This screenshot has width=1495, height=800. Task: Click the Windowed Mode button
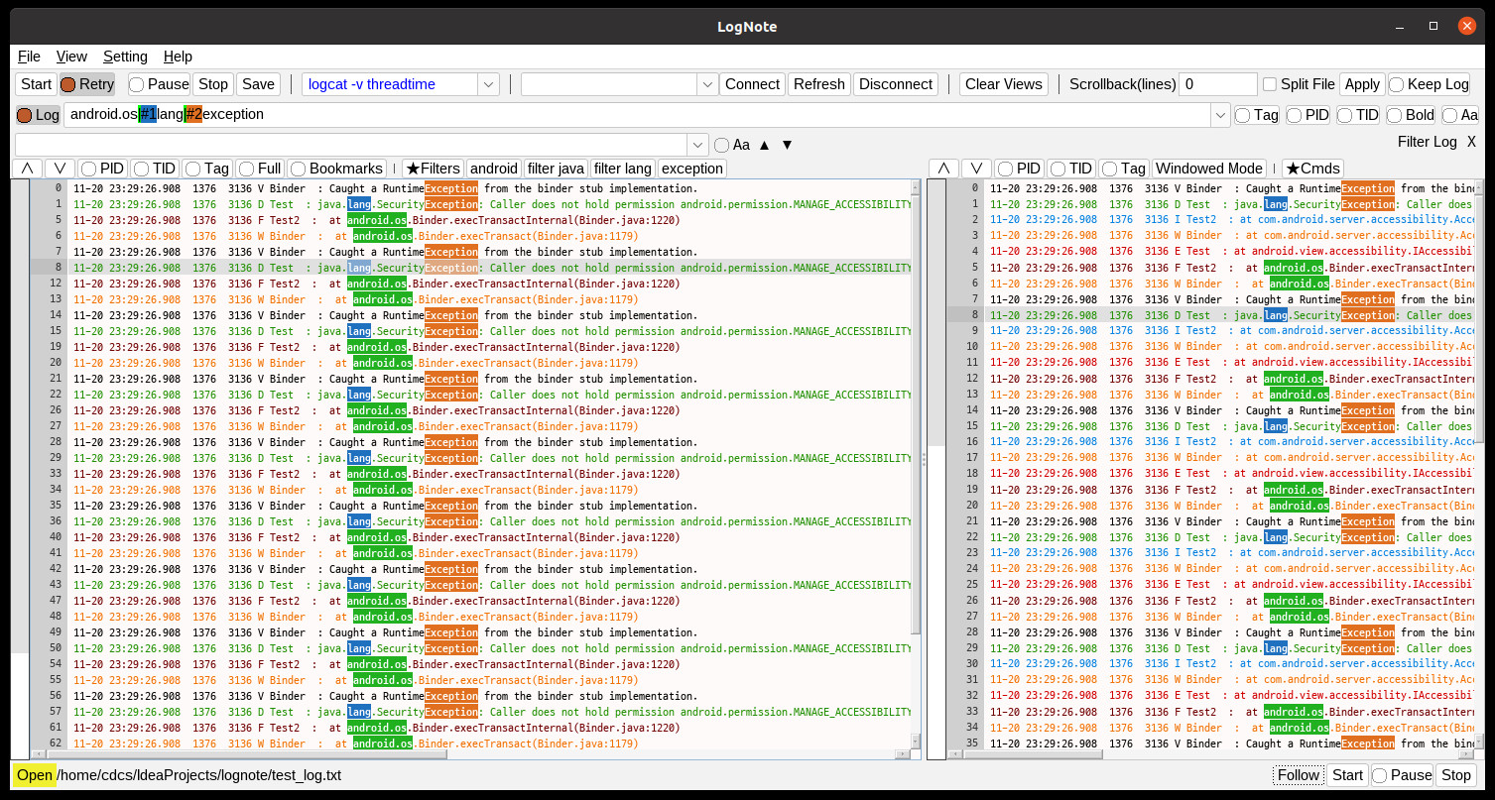[1209, 169]
